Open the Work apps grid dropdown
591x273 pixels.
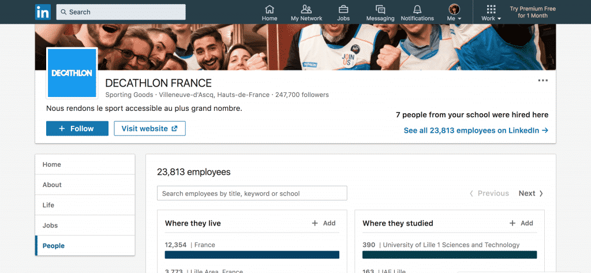(491, 13)
